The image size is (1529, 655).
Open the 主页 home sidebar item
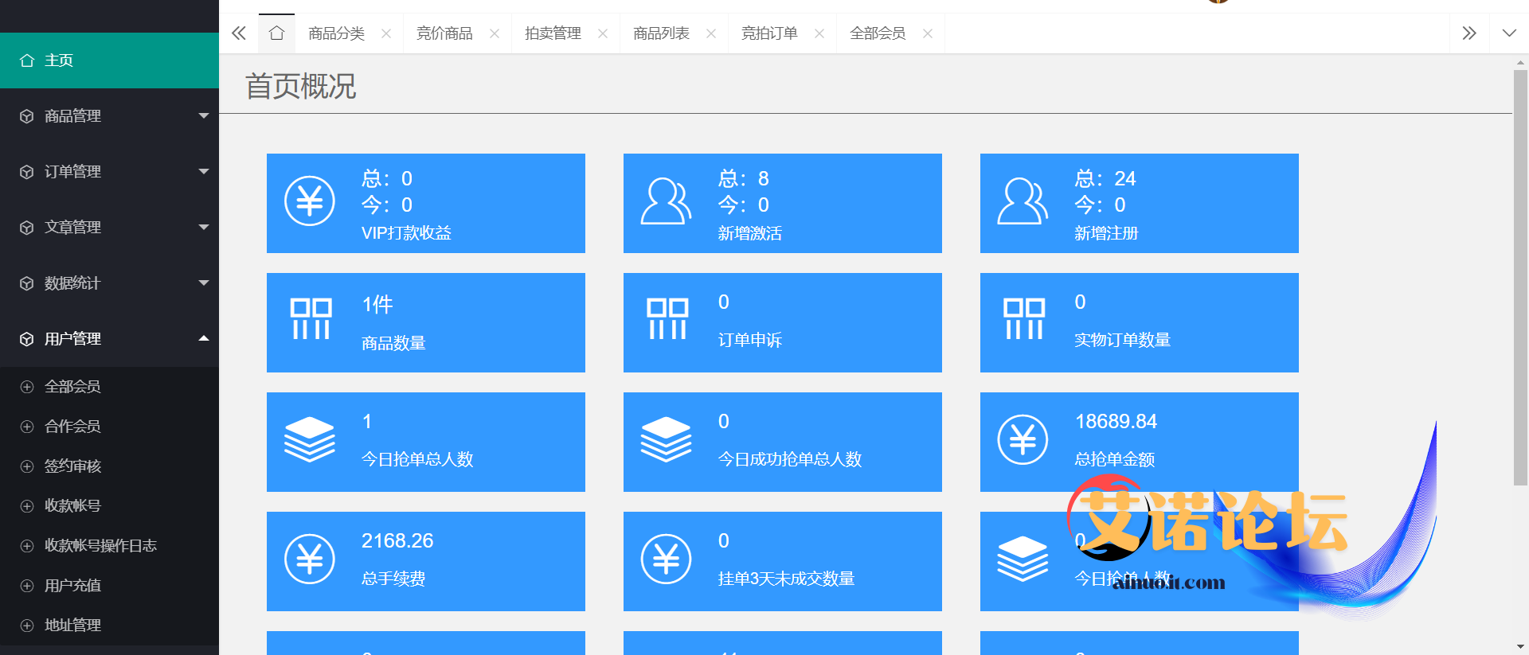coord(109,60)
